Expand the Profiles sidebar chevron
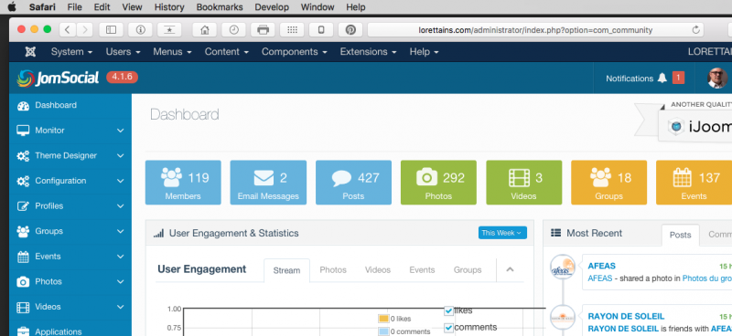 point(121,206)
